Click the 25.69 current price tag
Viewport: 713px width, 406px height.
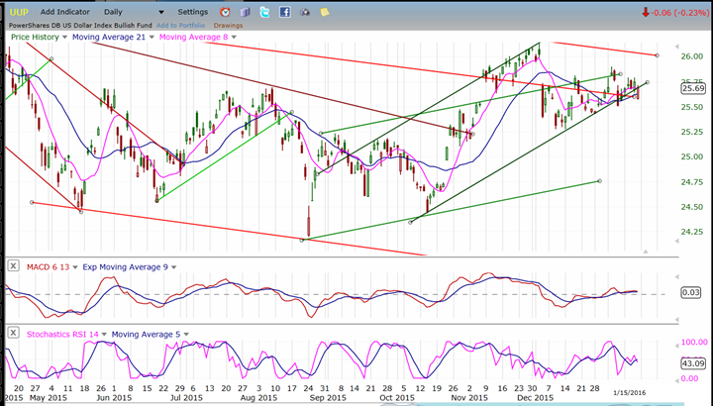(693, 88)
